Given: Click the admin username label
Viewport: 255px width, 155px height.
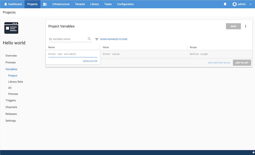Looking at the screenshot, I should click(x=242, y=4).
